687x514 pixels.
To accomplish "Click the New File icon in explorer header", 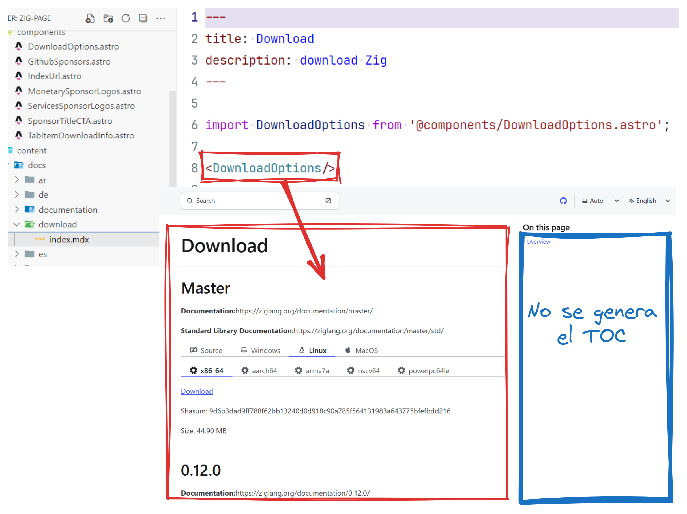I will 90,18.
